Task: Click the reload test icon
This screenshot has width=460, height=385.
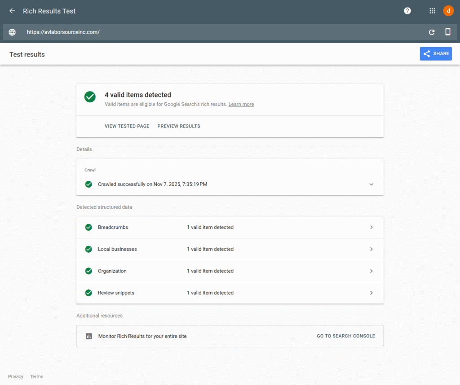Action: click(432, 32)
